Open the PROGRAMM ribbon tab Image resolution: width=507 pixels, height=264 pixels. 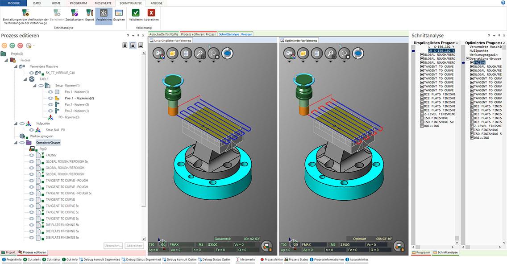[x=78, y=3]
